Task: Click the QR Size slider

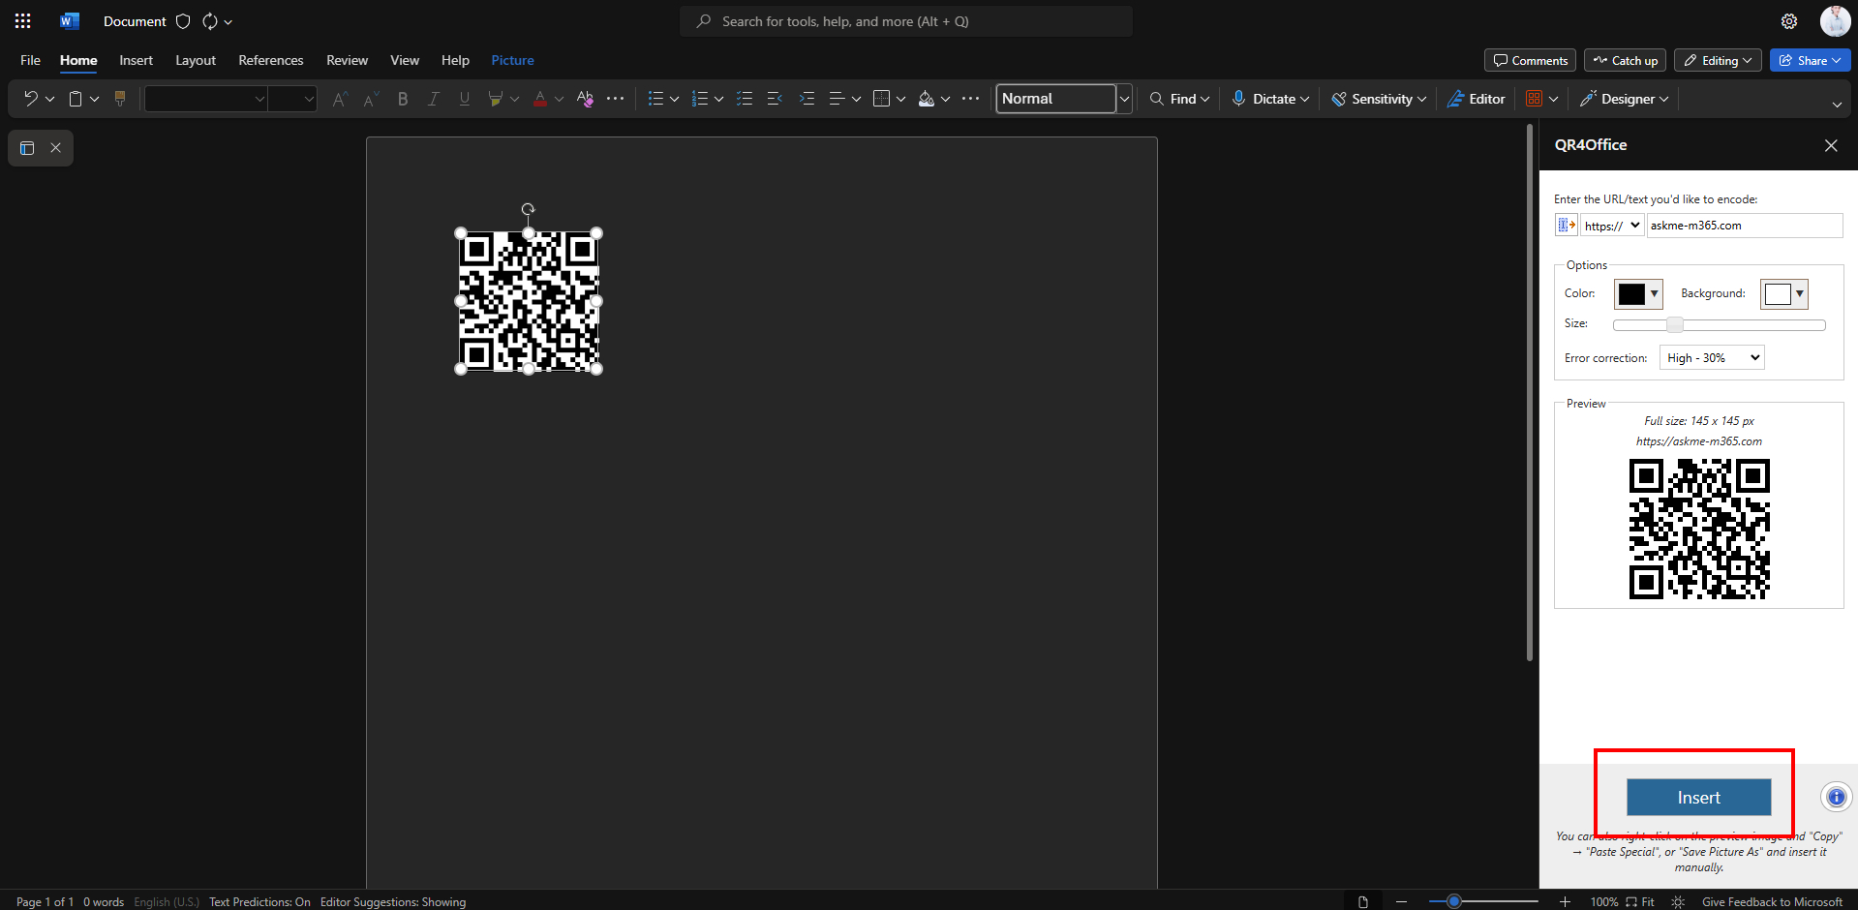Action: point(1719,325)
